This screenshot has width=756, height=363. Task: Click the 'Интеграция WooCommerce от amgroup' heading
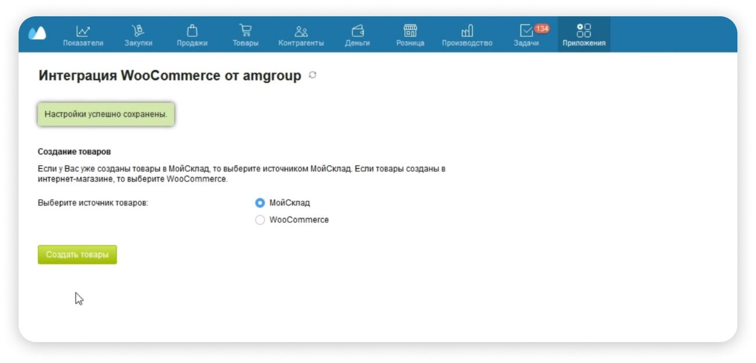[170, 76]
